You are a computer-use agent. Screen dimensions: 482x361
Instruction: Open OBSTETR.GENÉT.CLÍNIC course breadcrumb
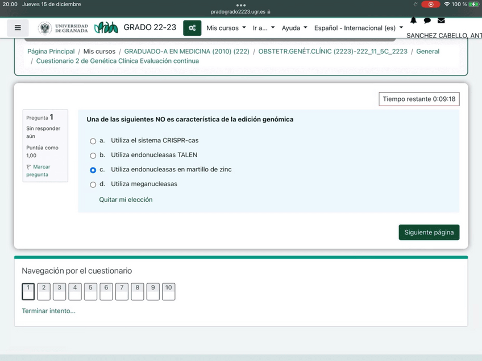333,51
